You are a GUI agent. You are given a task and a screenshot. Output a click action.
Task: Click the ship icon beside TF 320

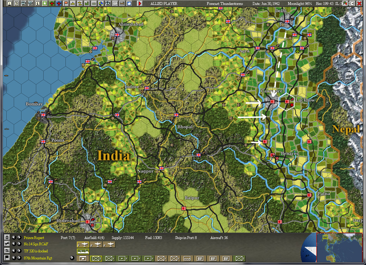pos(7,251)
